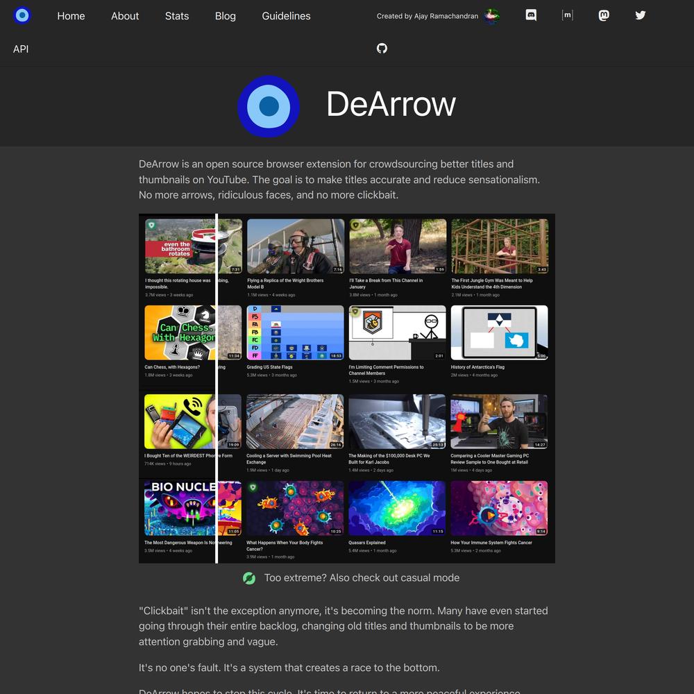
Task: Click the Grading US State Flags thumbnail
Action: 295,332
